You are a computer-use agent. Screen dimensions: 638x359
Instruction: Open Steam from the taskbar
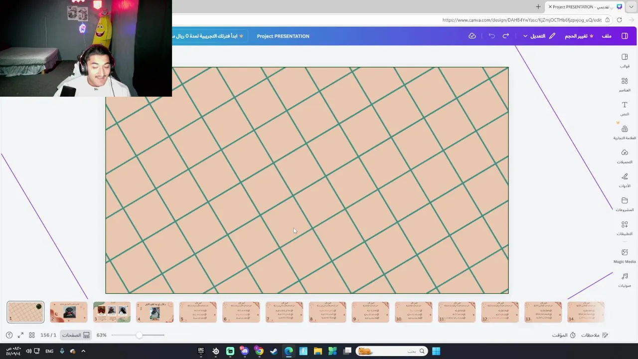tap(274, 351)
